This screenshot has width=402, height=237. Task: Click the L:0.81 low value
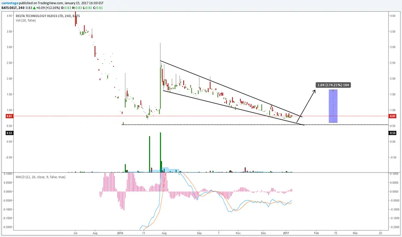(88, 8)
